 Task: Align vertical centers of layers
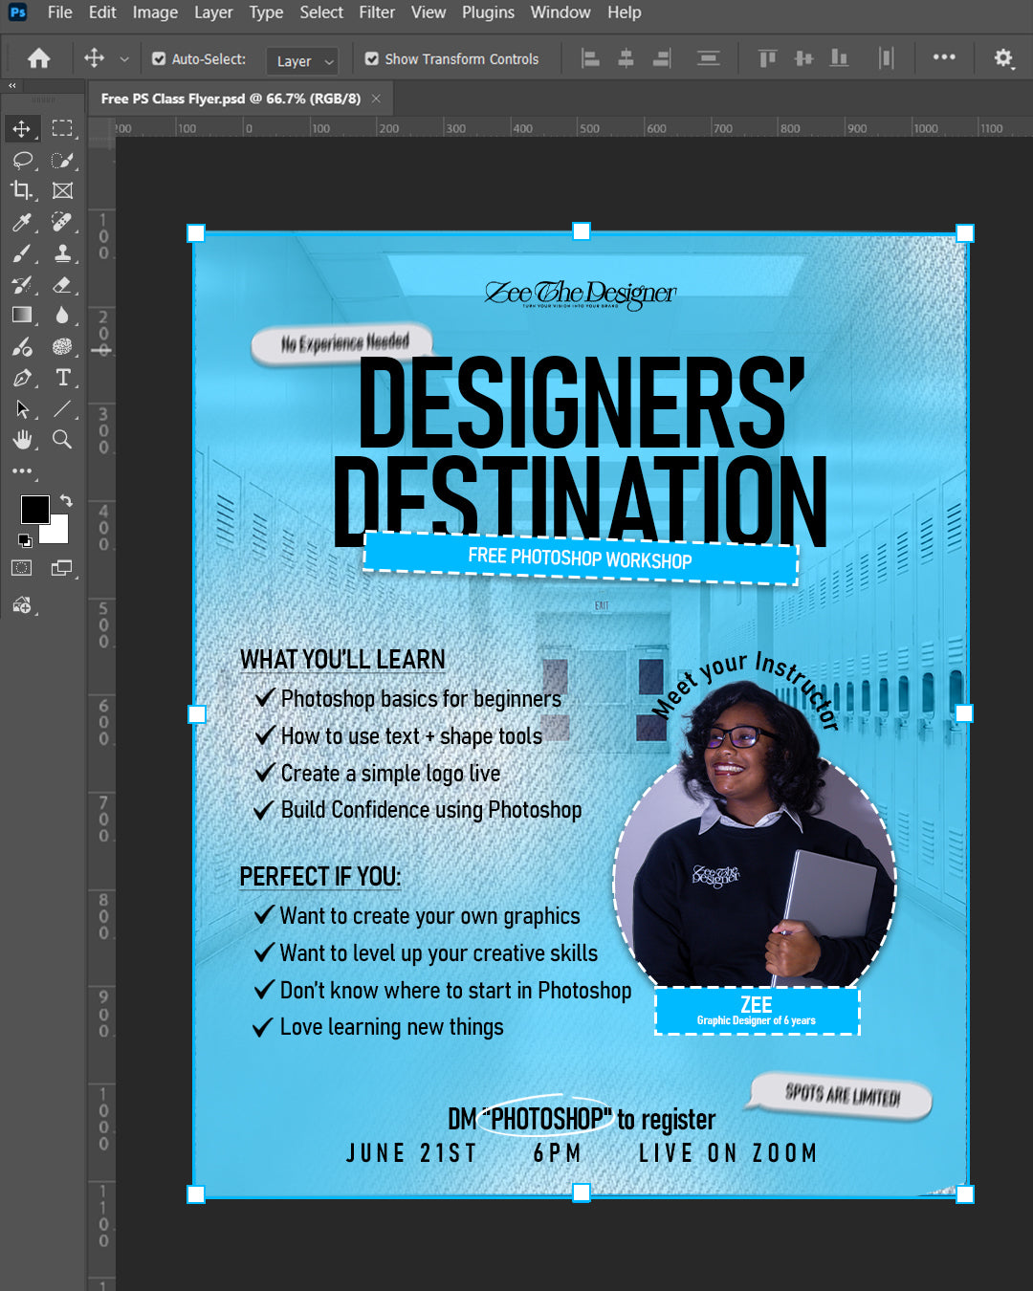pos(803,59)
